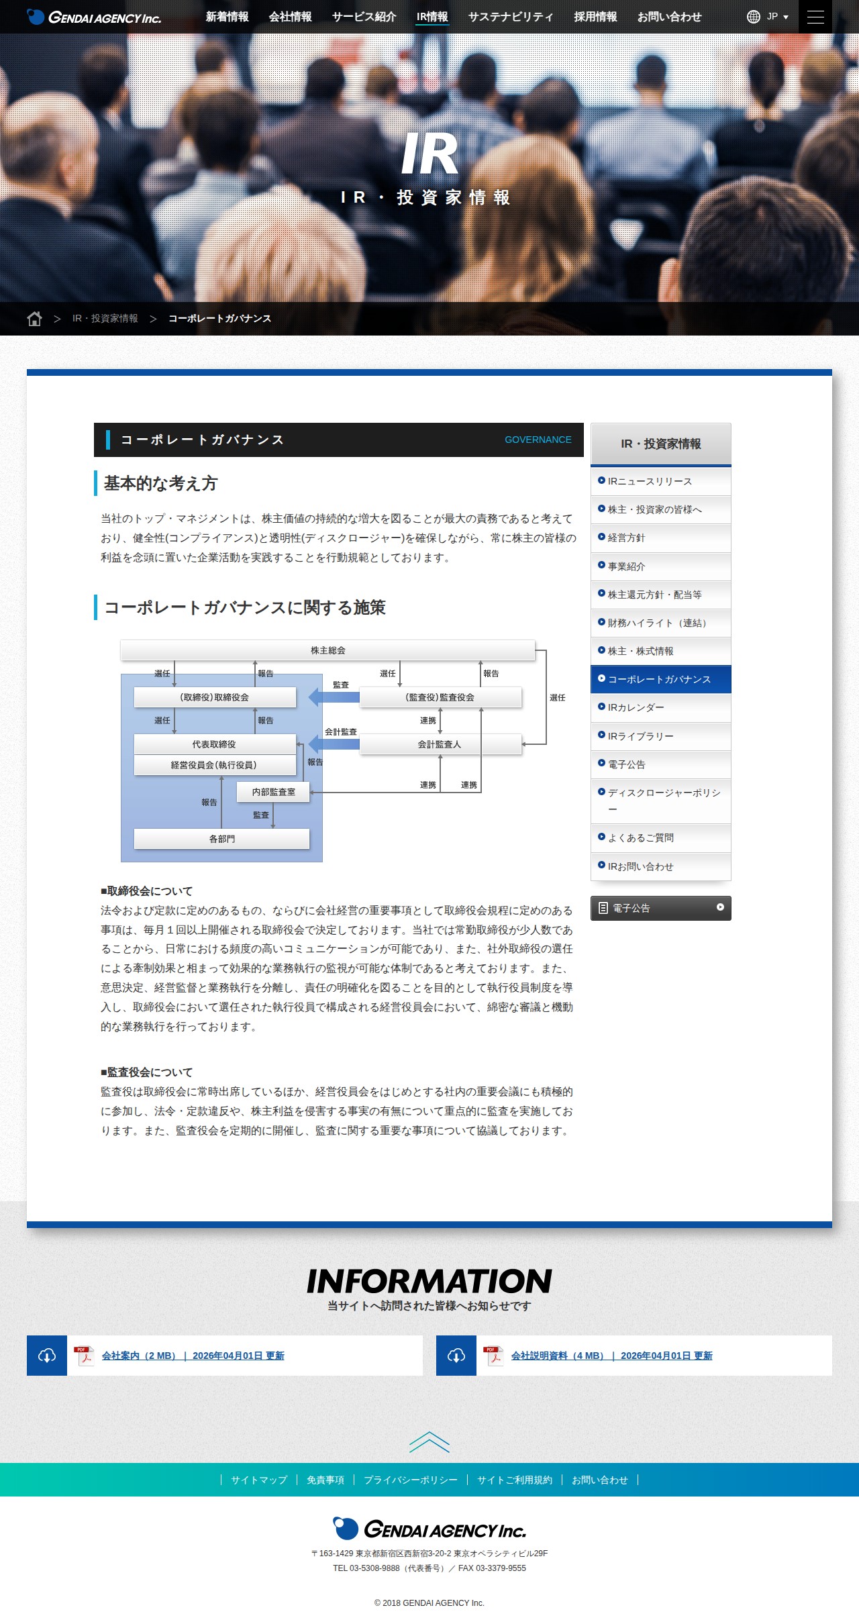This screenshot has width=859, height=1624.
Task: Click ■監査役会について heading text
Action: (x=147, y=1072)
